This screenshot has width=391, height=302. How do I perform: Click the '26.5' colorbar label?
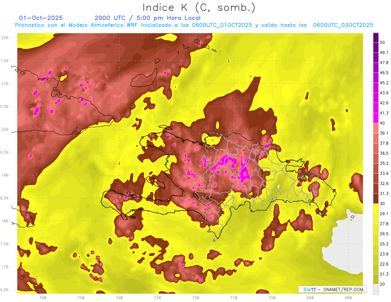click(x=384, y=234)
